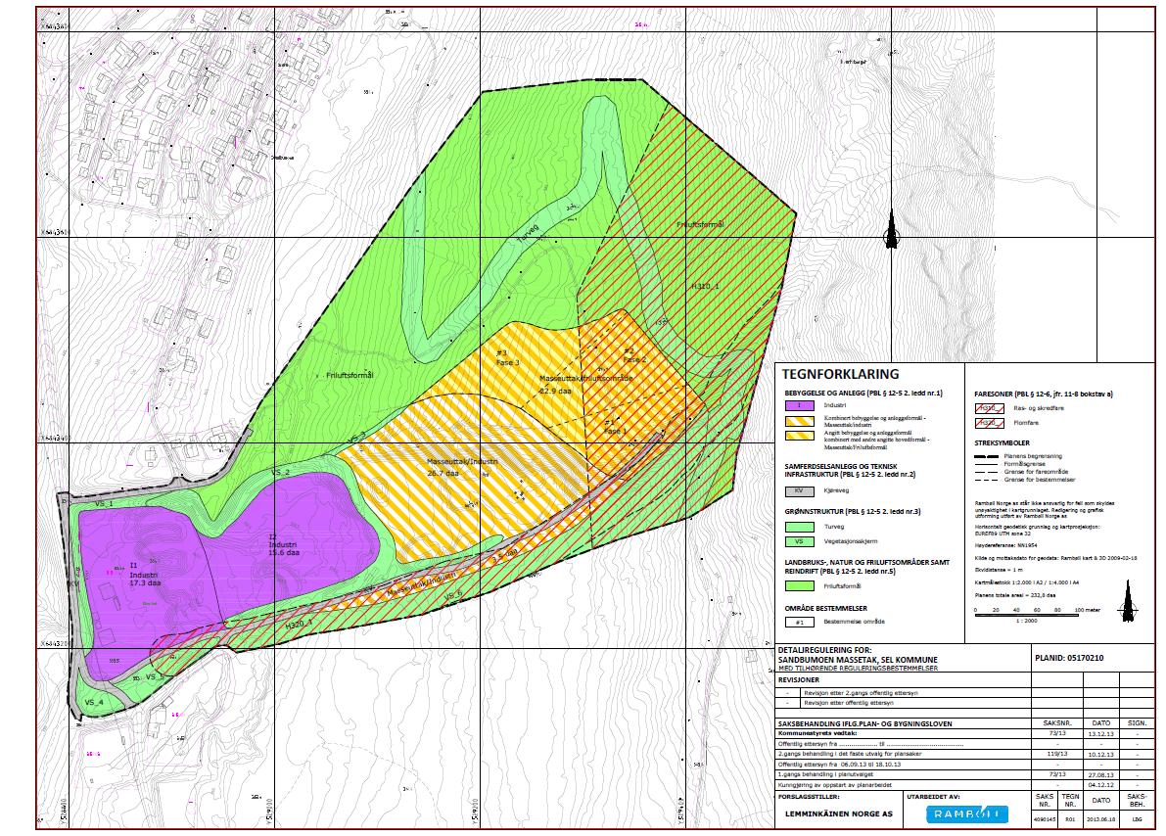This screenshot has width=1166, height=836.
Task: Click the BEBYGGELSE OG ANLEGG legend heading
Action: (x=863, y=393)
